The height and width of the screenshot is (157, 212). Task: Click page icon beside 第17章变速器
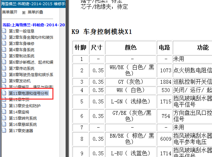point(4,130)
